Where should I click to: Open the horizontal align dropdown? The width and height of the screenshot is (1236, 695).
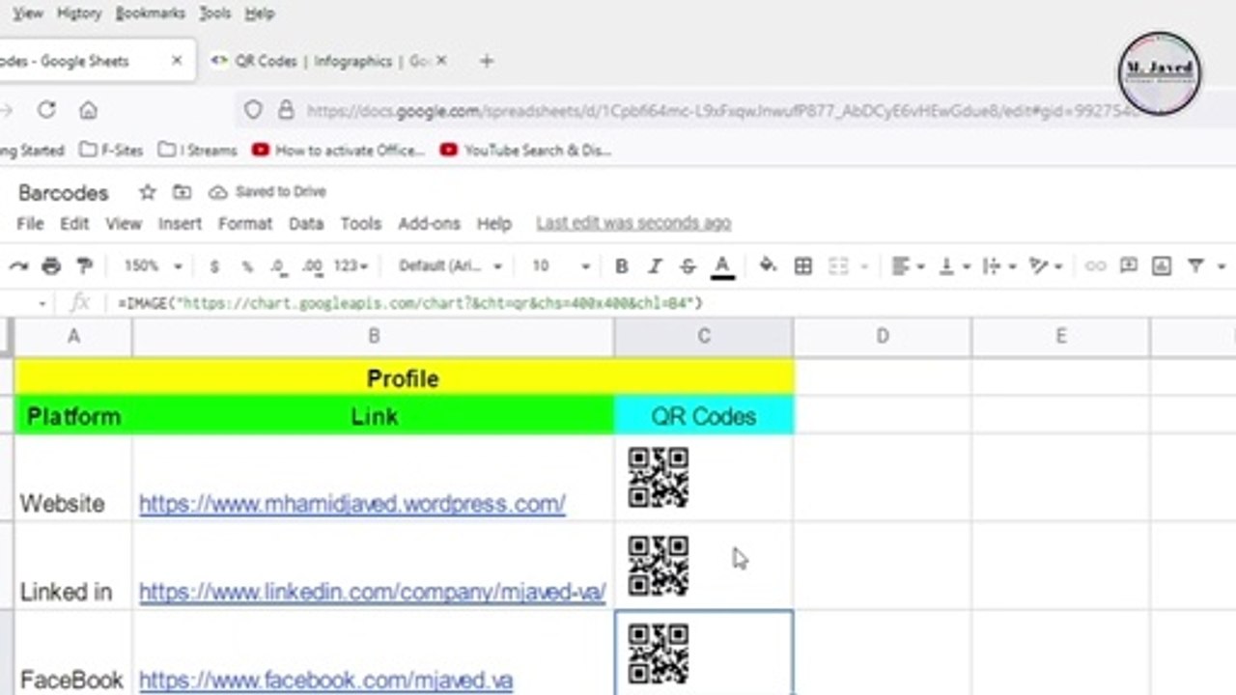point(907,265)
